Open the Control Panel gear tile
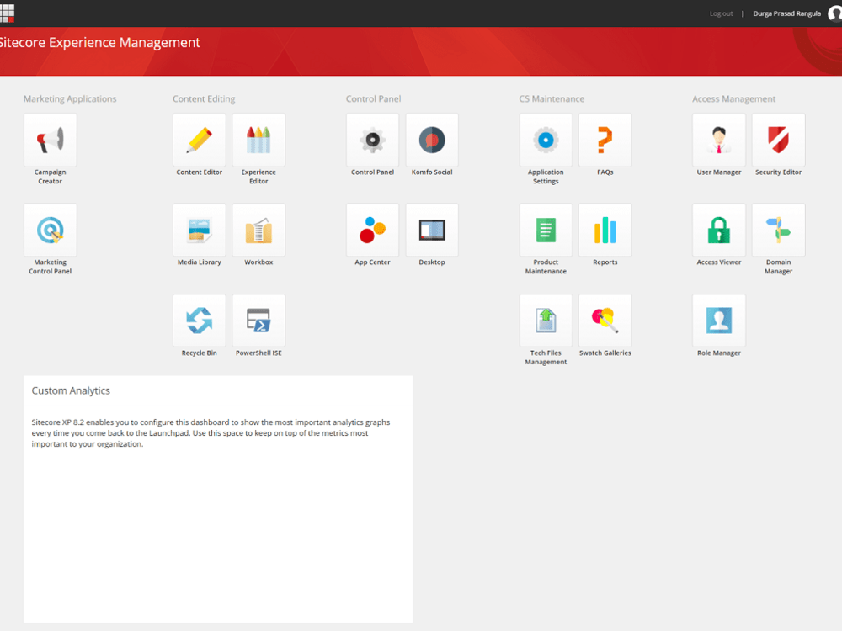This screenshot has height=631, width=842. (x=373, y=140)
